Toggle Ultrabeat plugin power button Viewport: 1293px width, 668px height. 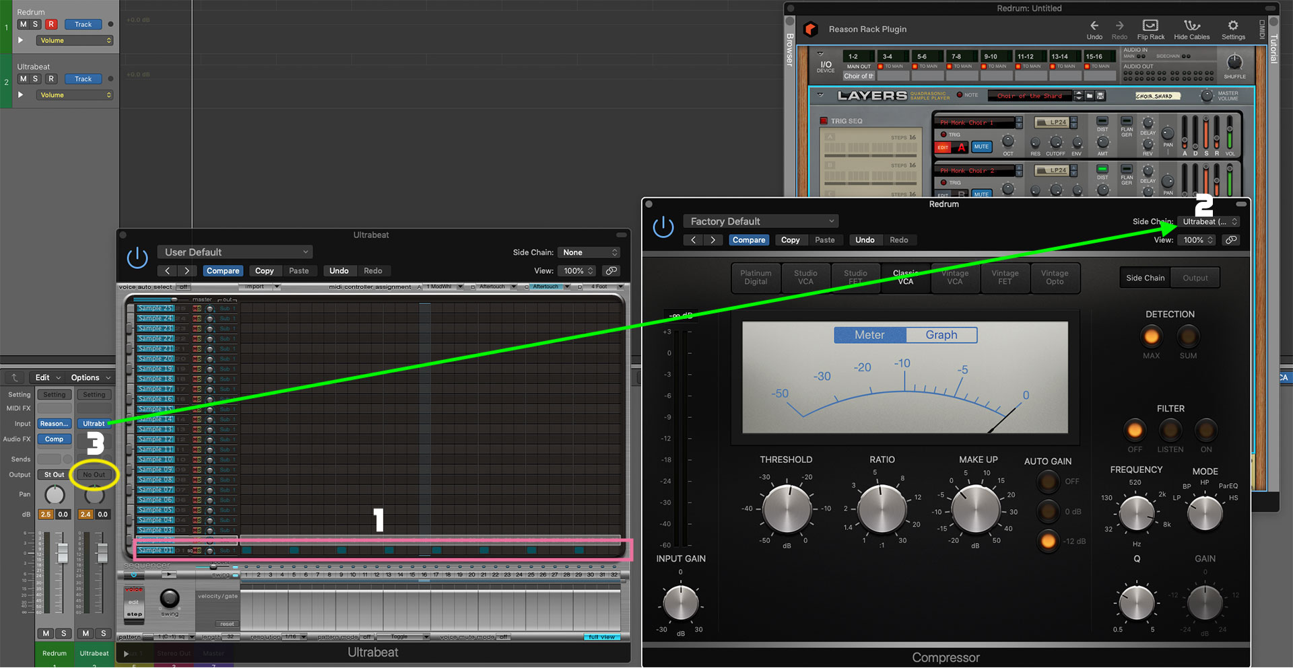[137, 258]
